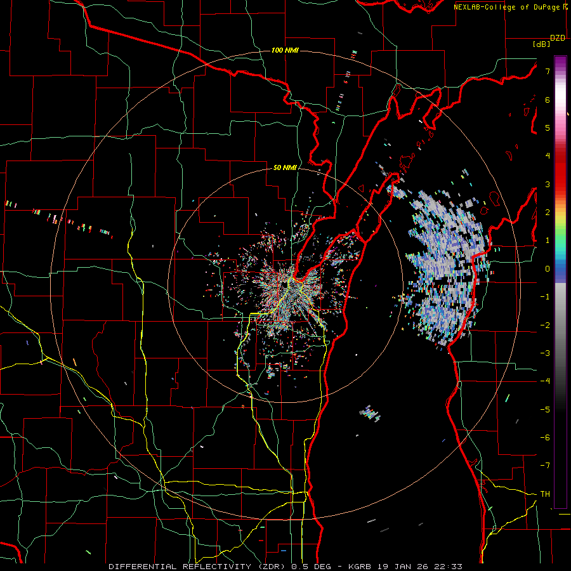Click the [dB] units label
571x571 pixels.
(x=542, y=44)
